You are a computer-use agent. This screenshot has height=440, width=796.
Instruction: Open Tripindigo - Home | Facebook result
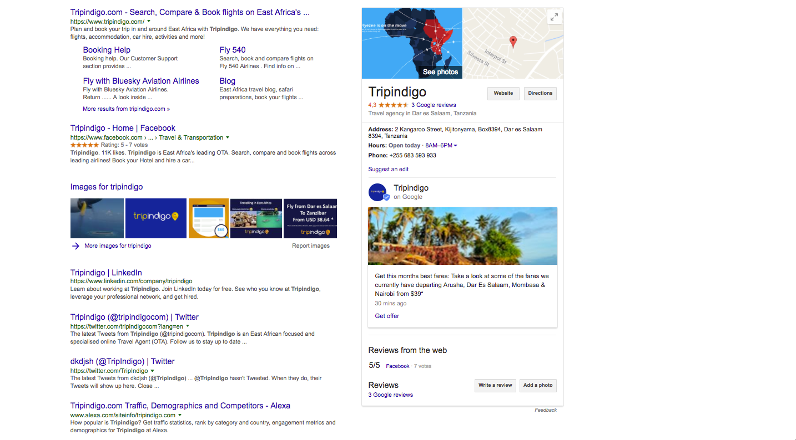coord(123,128)
